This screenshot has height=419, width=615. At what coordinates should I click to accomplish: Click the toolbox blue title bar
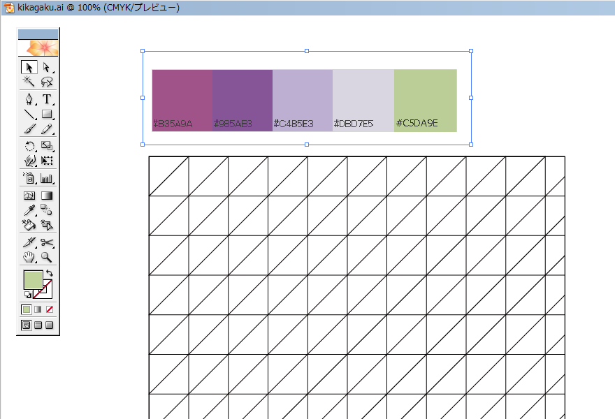pos(38,34)
